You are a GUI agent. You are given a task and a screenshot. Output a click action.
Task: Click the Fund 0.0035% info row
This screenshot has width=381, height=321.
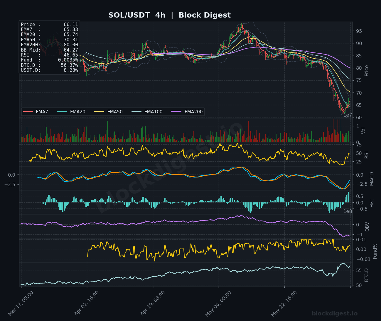click(x=49, y=60)
